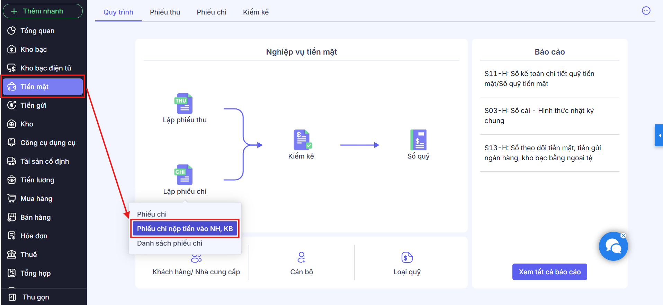Click the more options circle icon
This screenshot has width=663, height=305.
pos(646,11)
